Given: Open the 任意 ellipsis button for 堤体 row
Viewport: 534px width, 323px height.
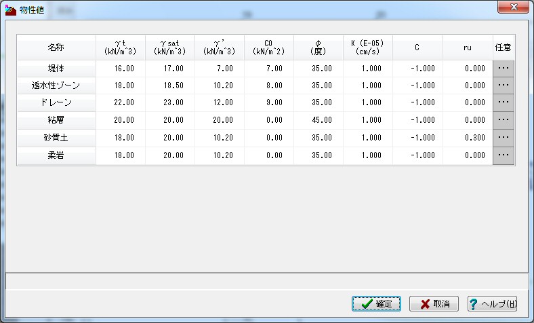Looking at the screenshot, I should [x=504, y=69].
